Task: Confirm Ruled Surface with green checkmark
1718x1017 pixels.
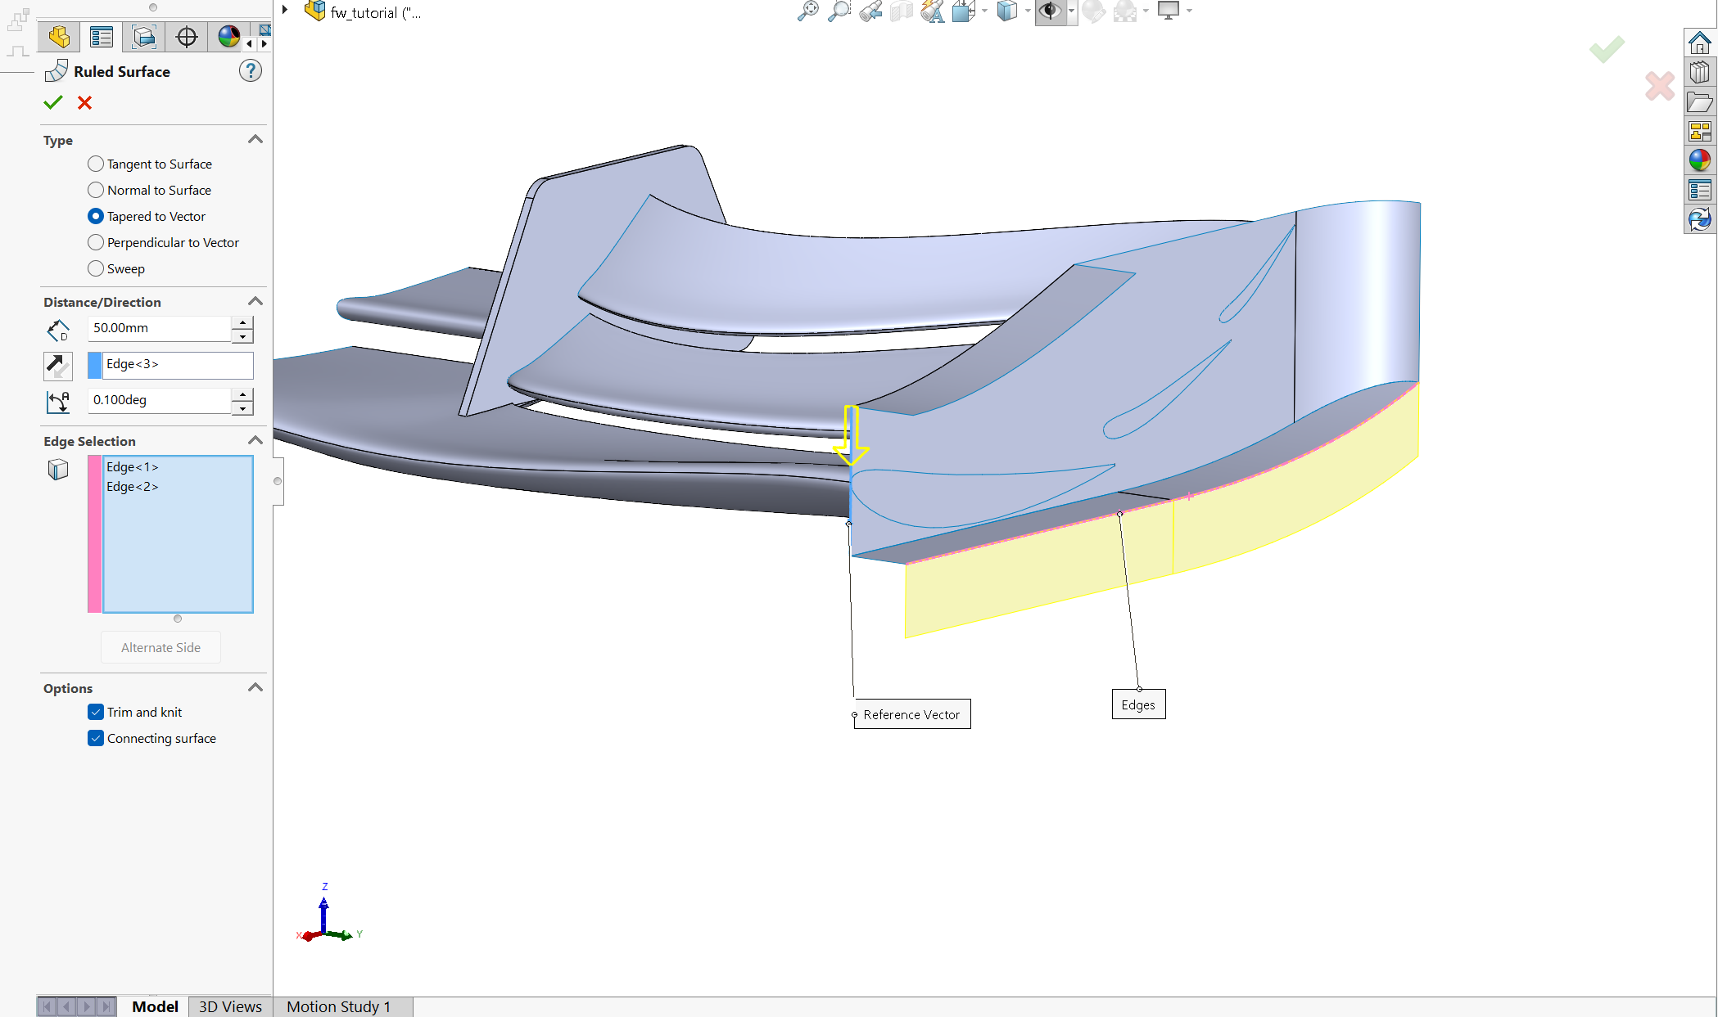Action: [x=53, y=102]
